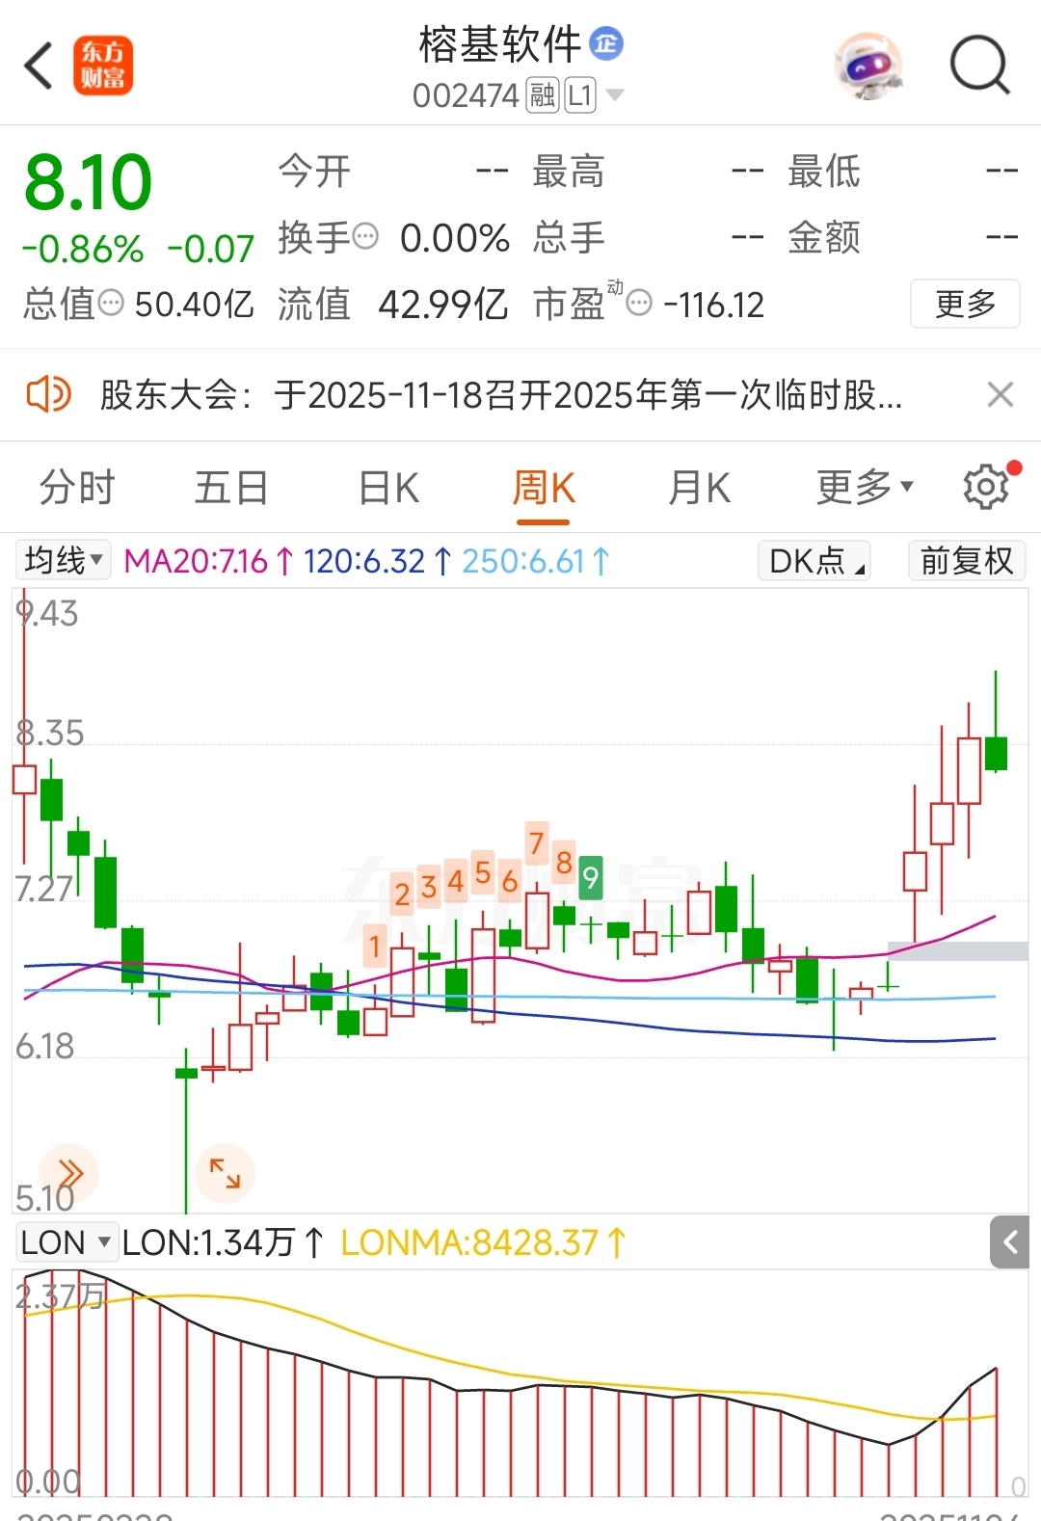Tap the 换手 0.00% value
This screenshot has height=1521, width=1041.
click(454, 238)
